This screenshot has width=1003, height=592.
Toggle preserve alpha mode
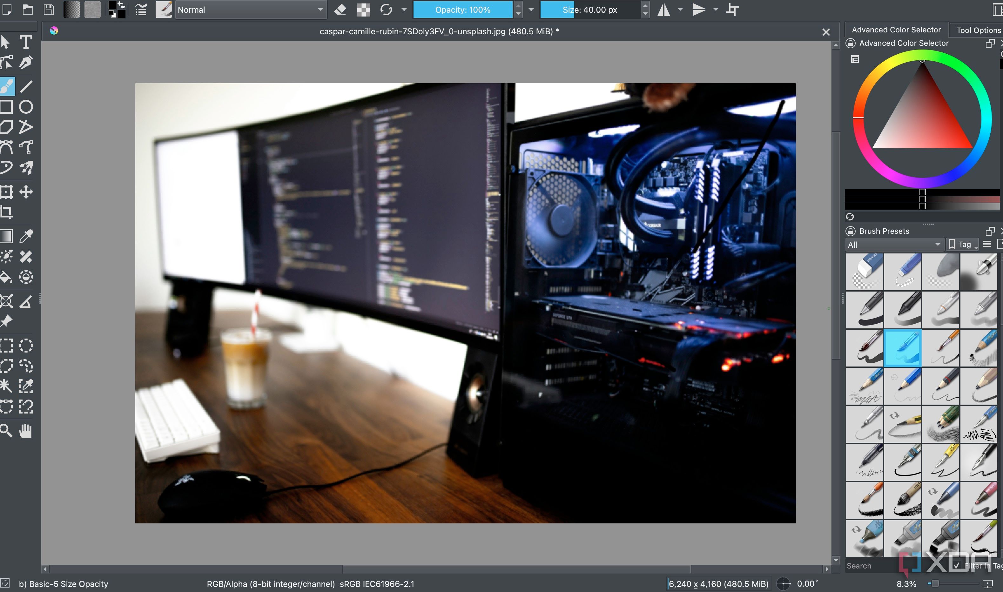362,10
